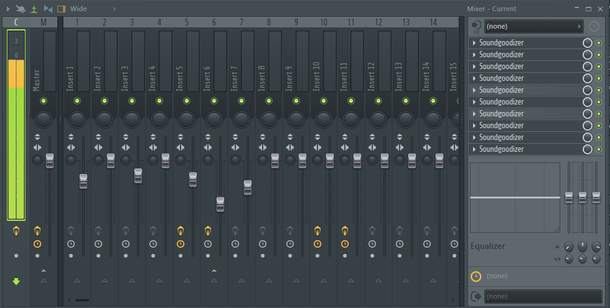The image size is (610, 308).
Task: Toggle the green waveform meter view icon
Action: pos(34,9)
